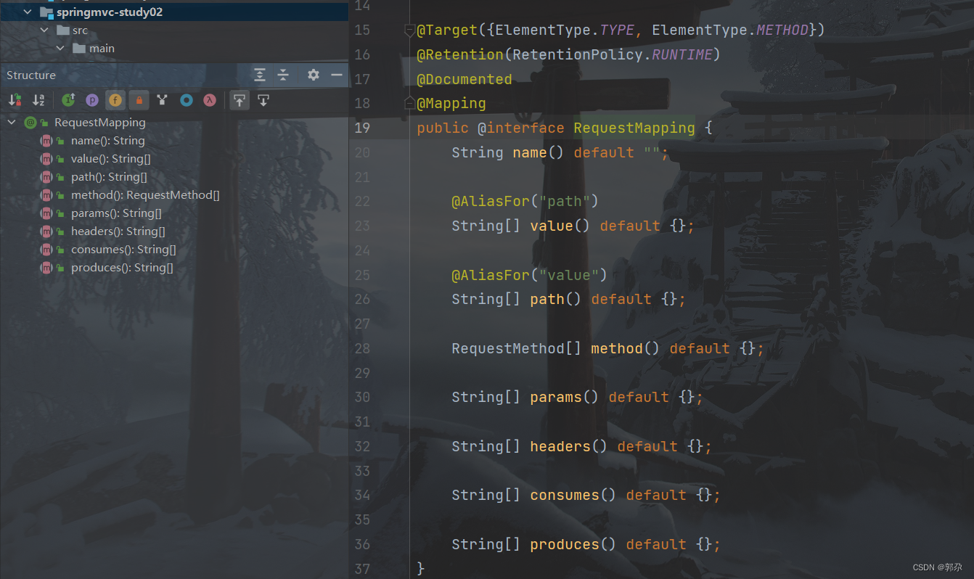The width and height of the screenshot is (974, 579).
Task: Collapse all nodes in Structure panel
Action: (283, 75)
